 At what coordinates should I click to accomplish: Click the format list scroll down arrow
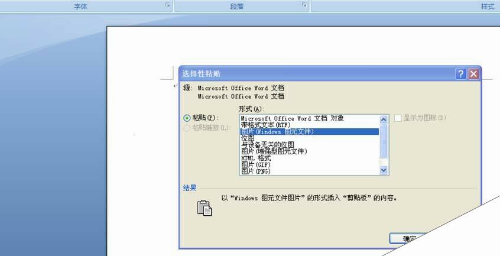384,170
